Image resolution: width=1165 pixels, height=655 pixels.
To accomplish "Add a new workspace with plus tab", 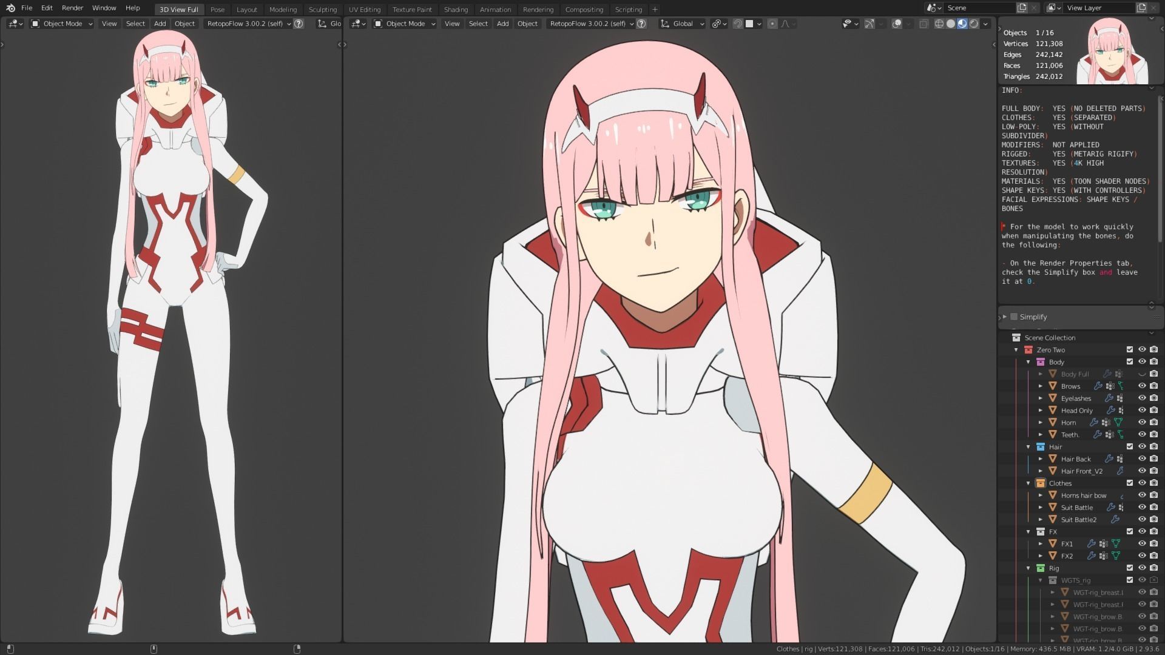I will coord(655,9).
